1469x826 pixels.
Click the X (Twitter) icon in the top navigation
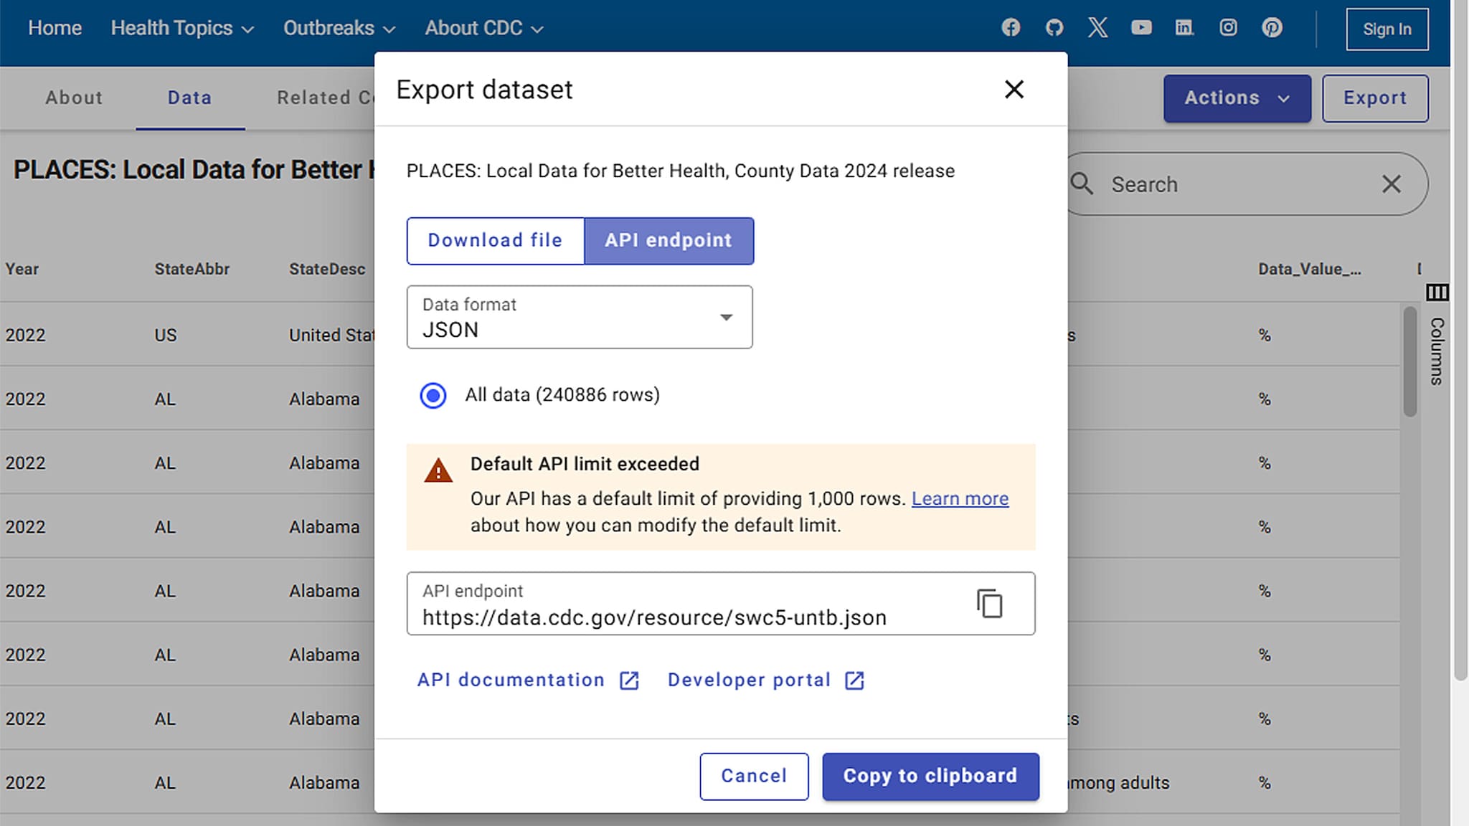pos(1097,27)
